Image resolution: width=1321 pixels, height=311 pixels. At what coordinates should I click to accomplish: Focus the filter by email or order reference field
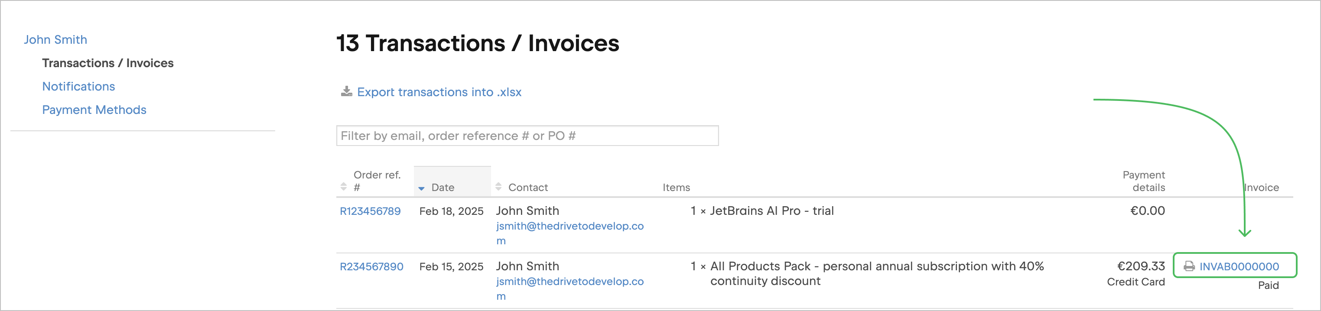point(527,136)
